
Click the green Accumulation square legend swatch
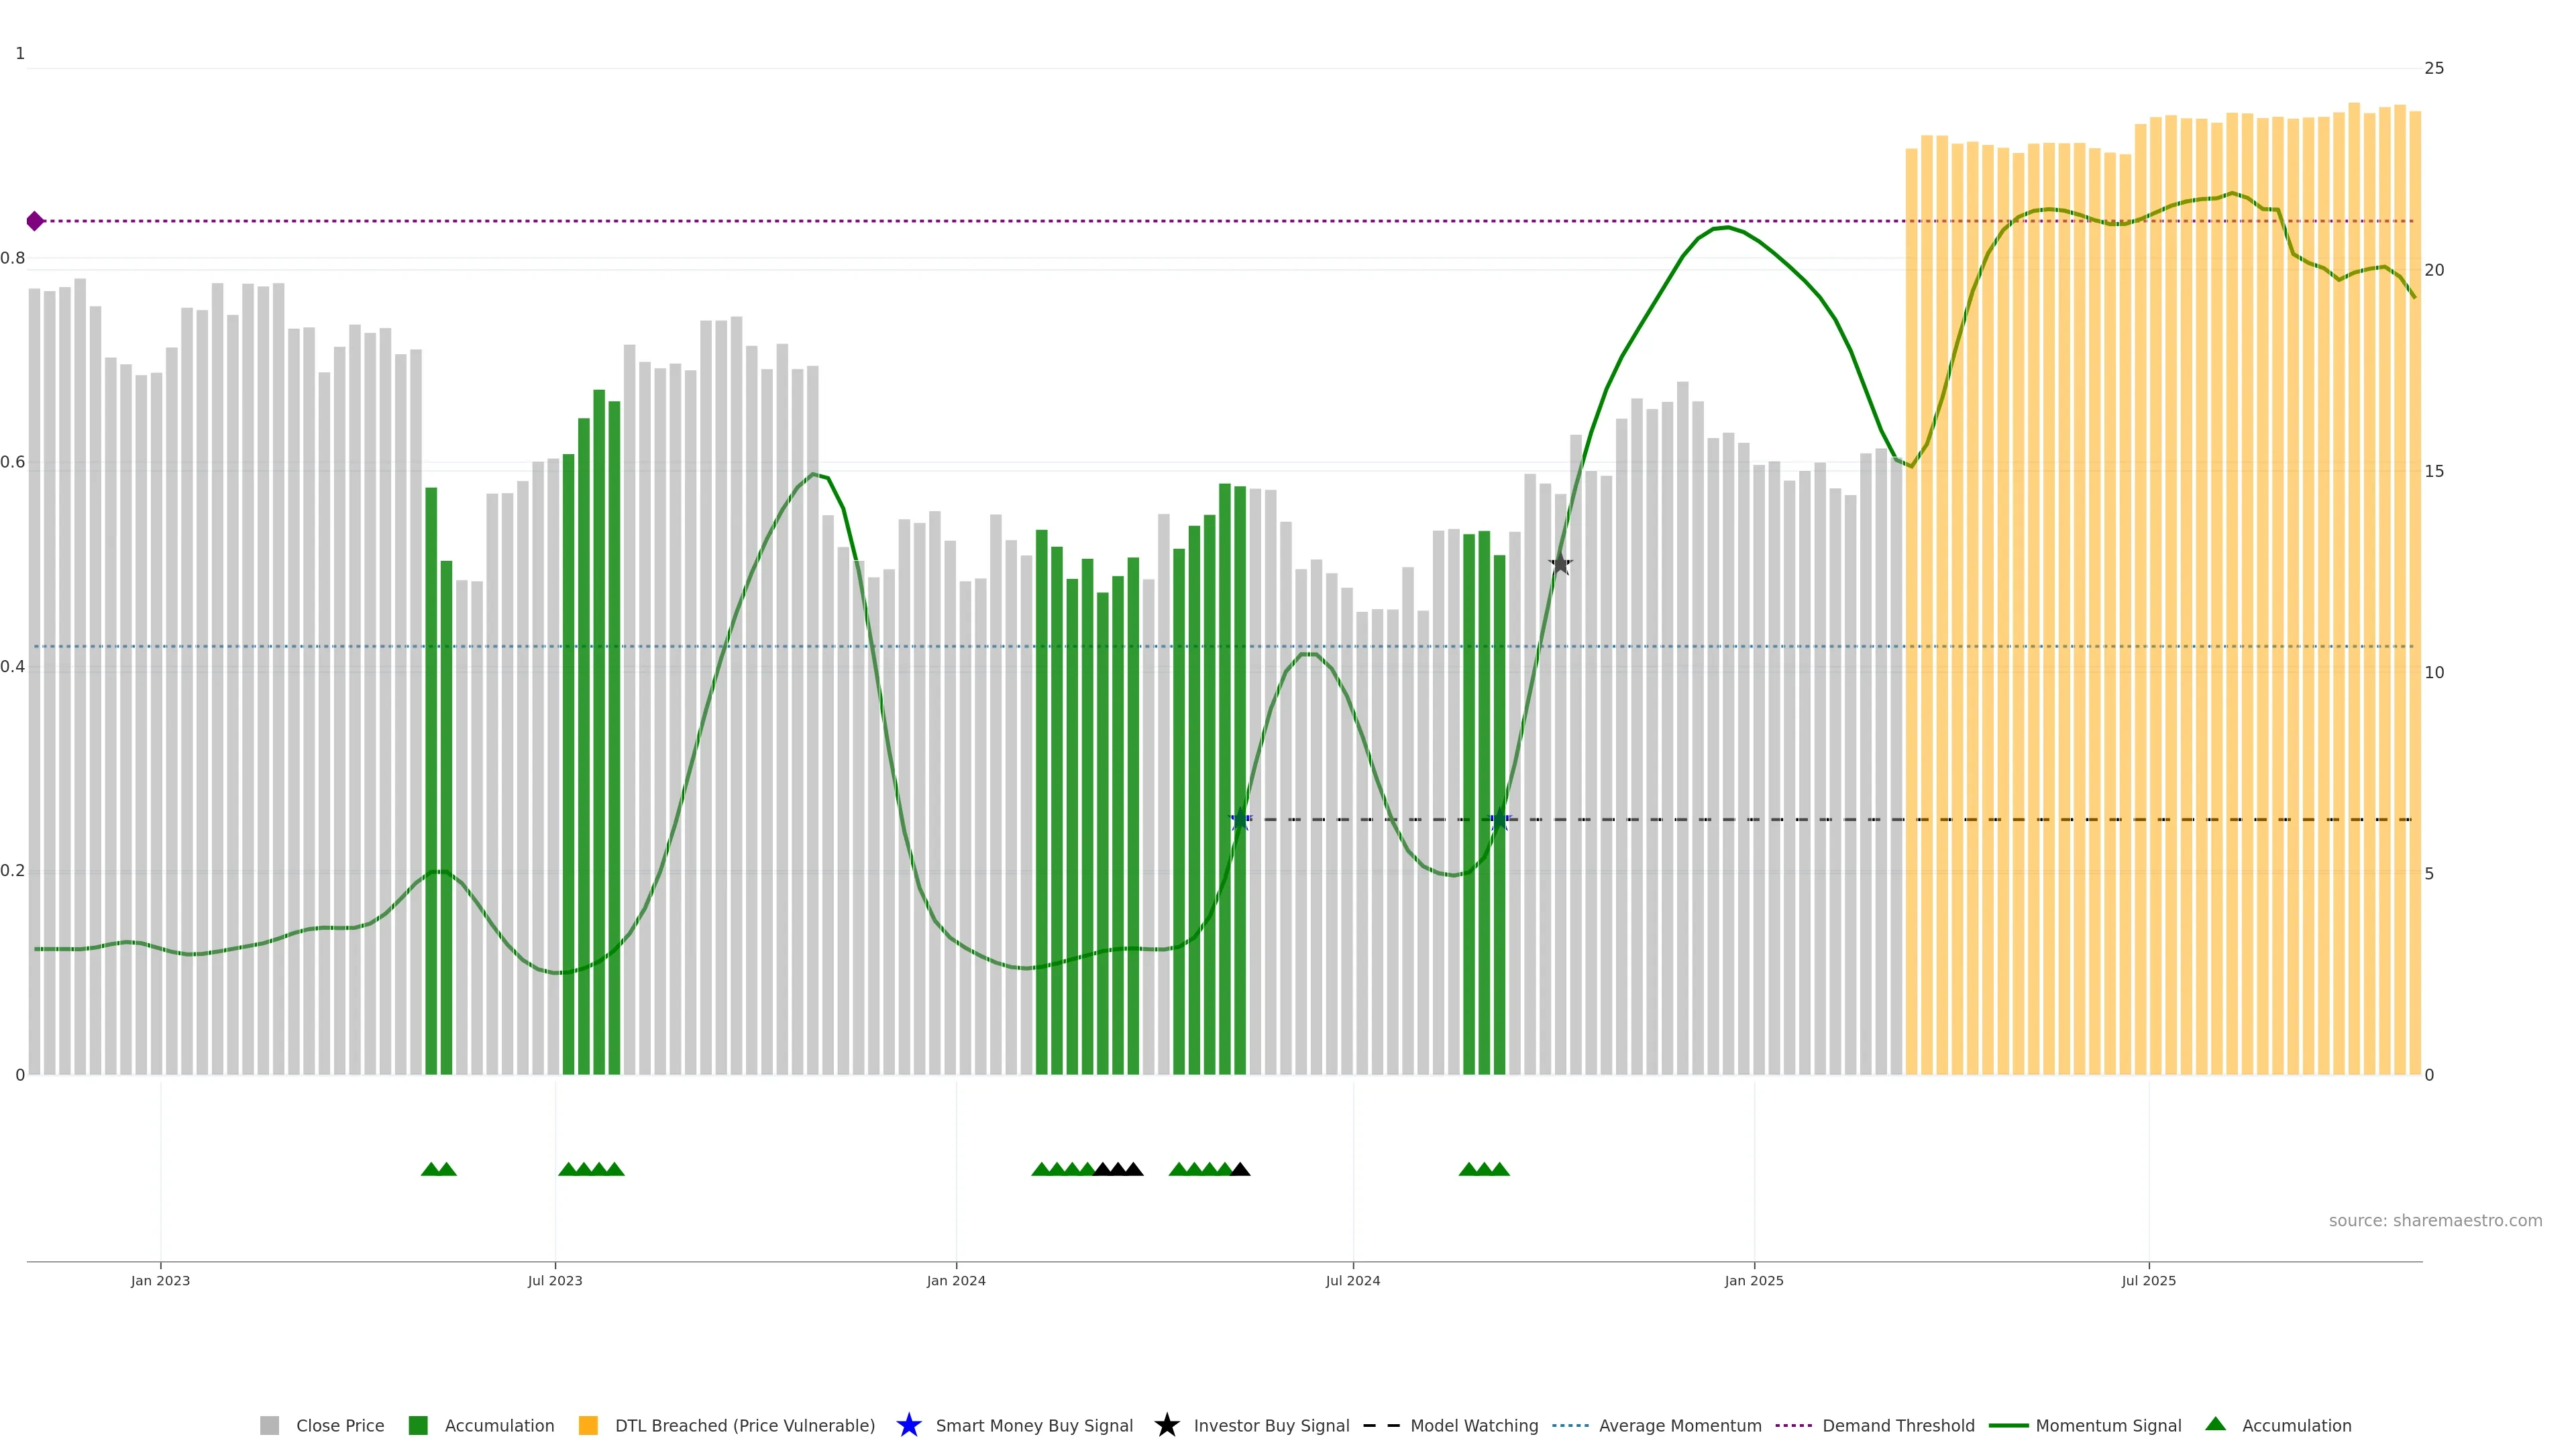point(418,1425)
